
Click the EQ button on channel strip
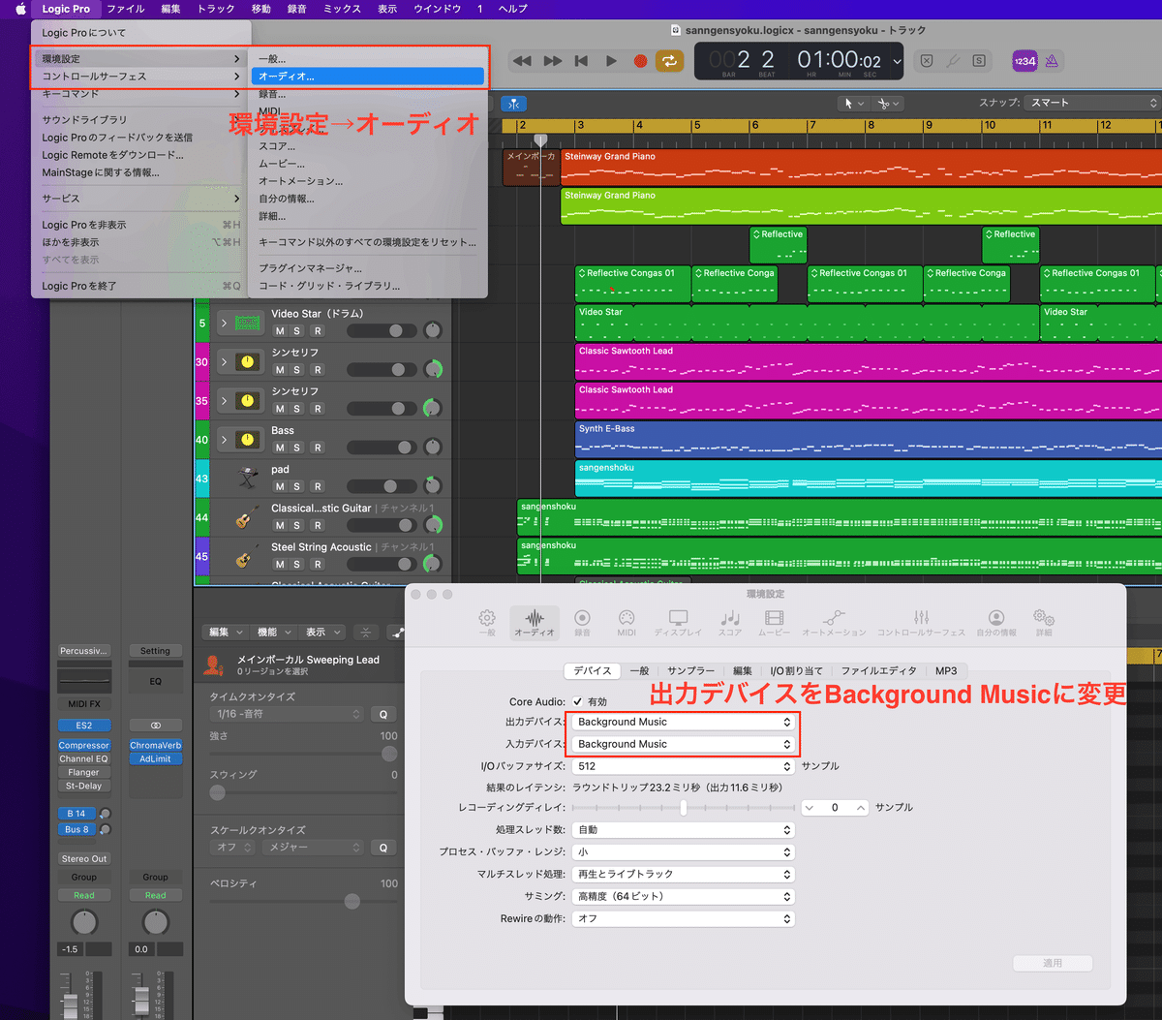155,681
